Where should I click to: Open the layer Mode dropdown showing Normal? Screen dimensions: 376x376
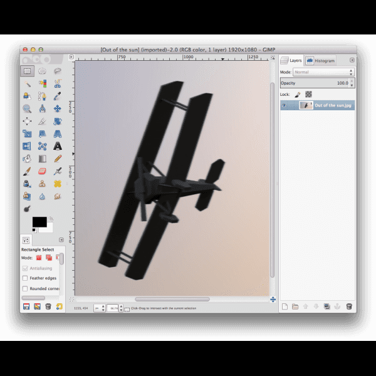(x=323, y=72)
